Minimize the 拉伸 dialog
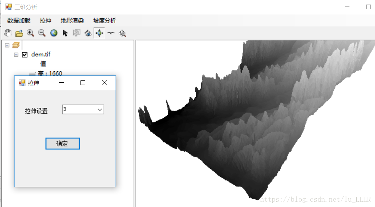 click(x=61, y=83)
